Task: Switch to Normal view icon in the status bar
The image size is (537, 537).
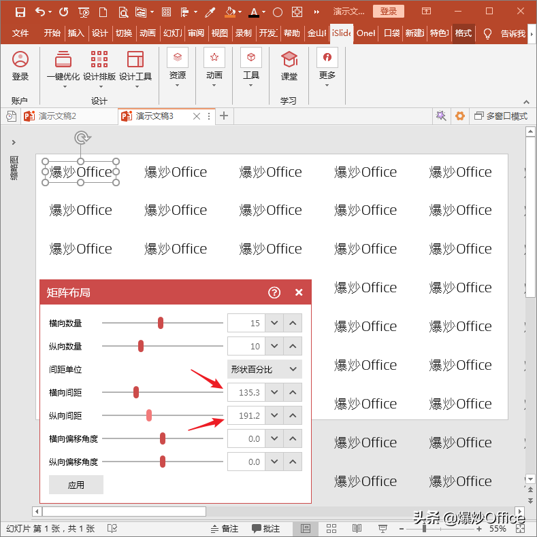Action: click(306, 528)
